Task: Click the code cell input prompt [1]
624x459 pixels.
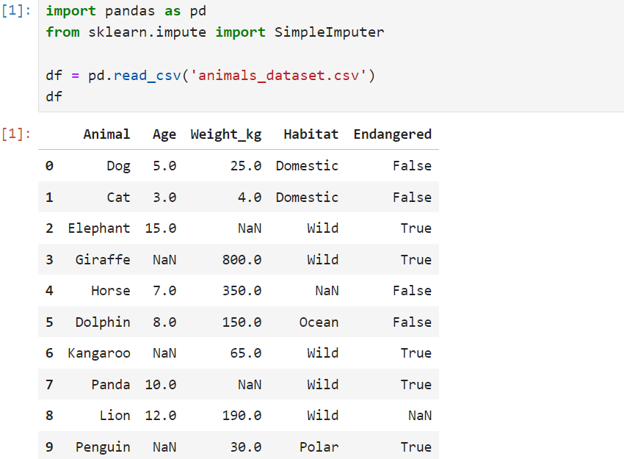Action: (x=16, y=12)
